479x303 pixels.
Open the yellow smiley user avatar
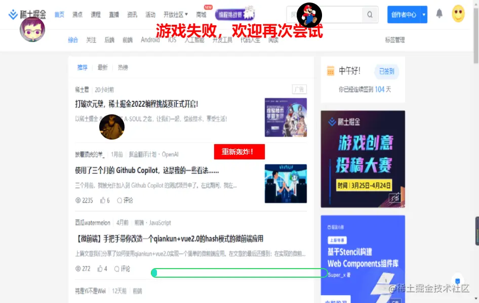point(458,14)
